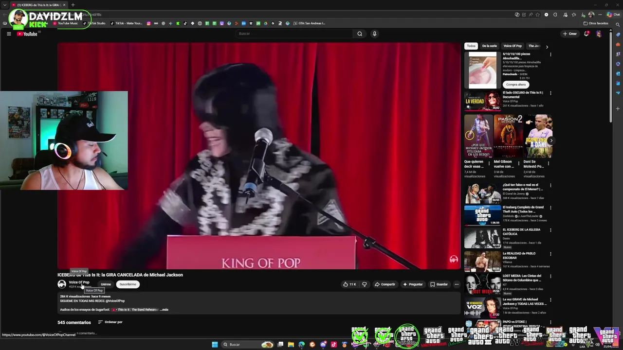Open the Ordenar por comment sorting
623x350 pixels.
(x=110, y=322)
